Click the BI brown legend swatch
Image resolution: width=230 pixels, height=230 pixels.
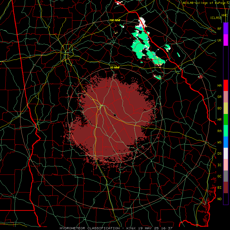(x=226, y=188)
